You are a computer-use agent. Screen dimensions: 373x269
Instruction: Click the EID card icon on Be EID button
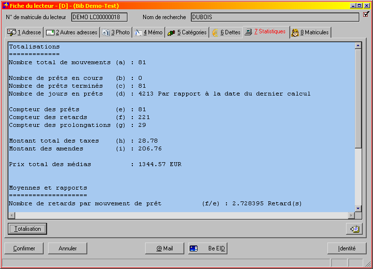[194, 248]
